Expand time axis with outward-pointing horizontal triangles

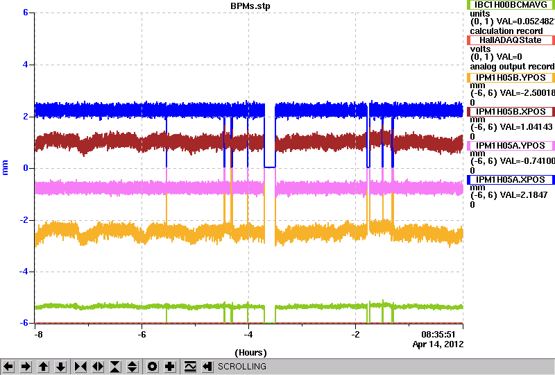click(x=98, y=366)
